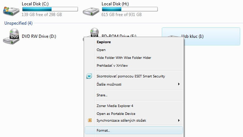Click the Local Disk (C:) capacity bar

coord(50,9)
